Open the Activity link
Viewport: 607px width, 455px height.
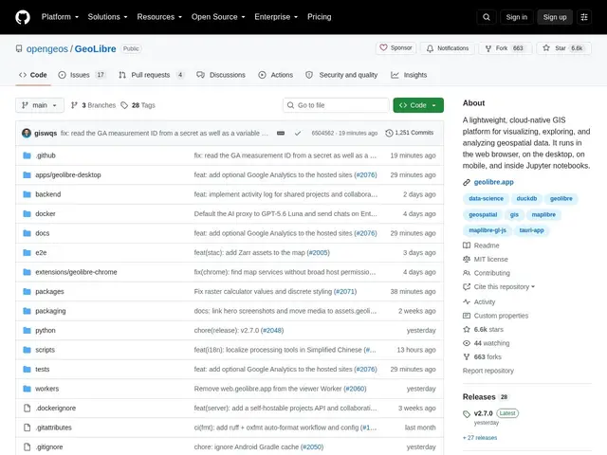click(x=479, y=301)
